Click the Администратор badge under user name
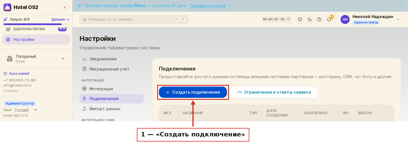This screenshot has height=148, width=408. (366, 22)
